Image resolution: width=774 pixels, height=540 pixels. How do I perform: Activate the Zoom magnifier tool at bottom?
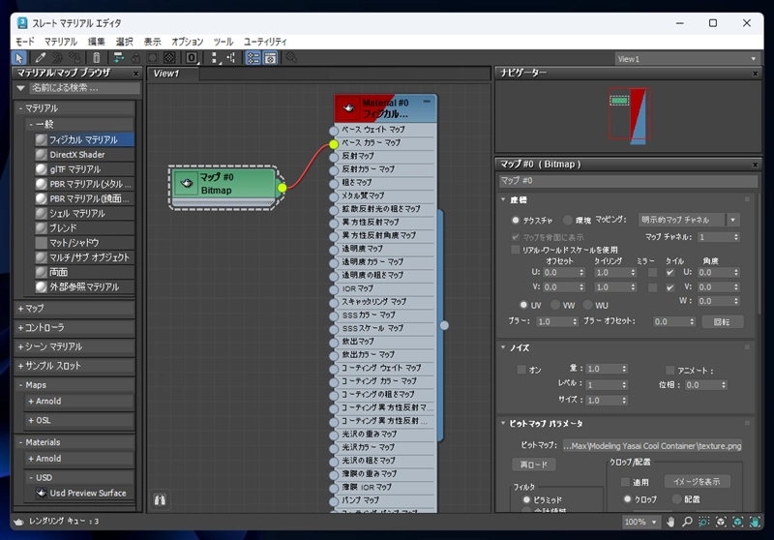(687, 522)
